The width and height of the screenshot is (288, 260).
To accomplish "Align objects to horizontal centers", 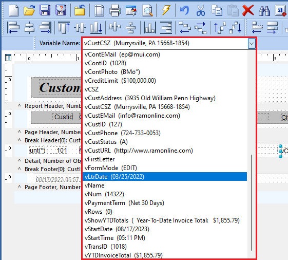I will 29,28.
